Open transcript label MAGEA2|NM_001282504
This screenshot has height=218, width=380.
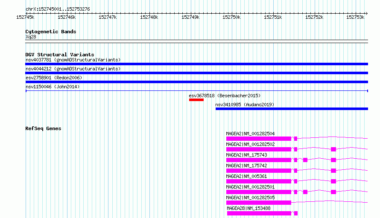(250, 134)
